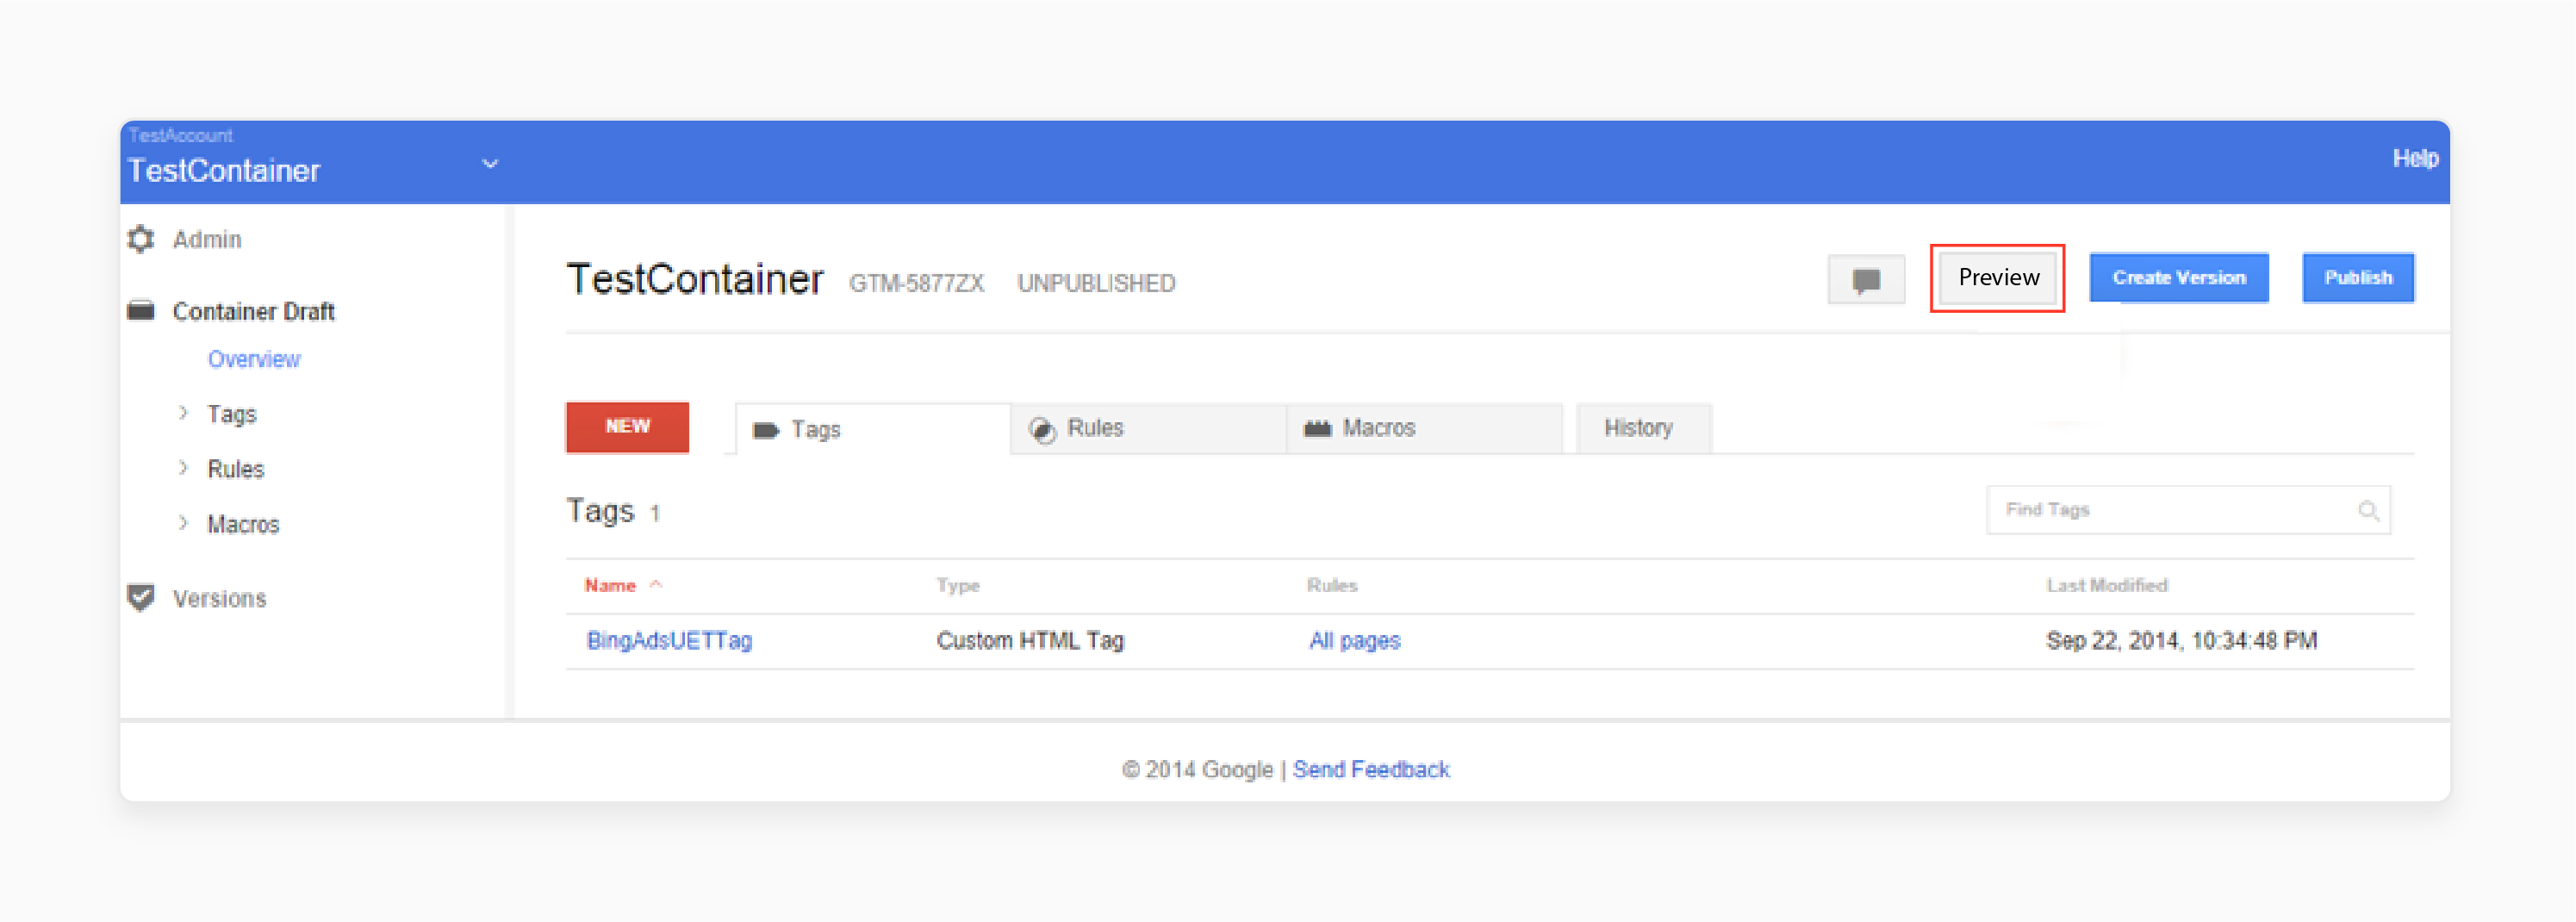Click the Last Modified column header
The height and width of the screenshot is (922, 2576).
click(2107, 585)
